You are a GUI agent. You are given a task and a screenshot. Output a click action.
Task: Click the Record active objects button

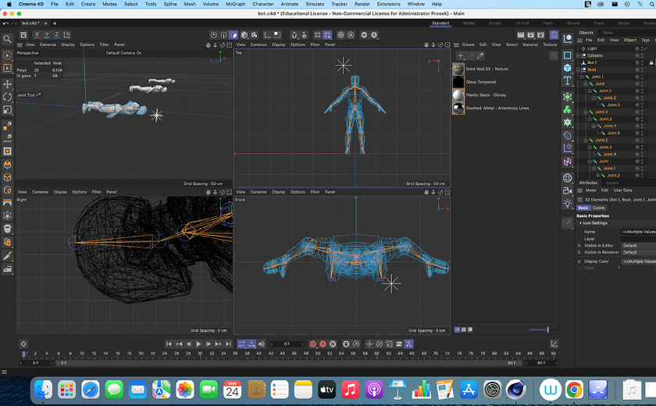[313, 344]
